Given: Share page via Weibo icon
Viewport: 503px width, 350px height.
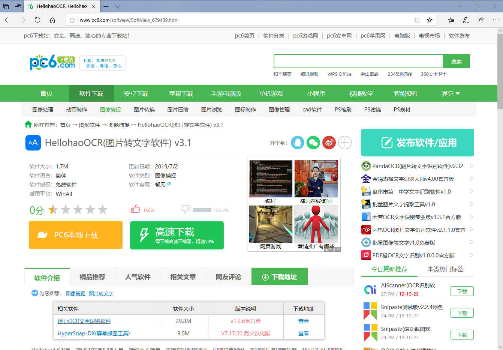Looking at the screenshot, I should coord(329,143).
